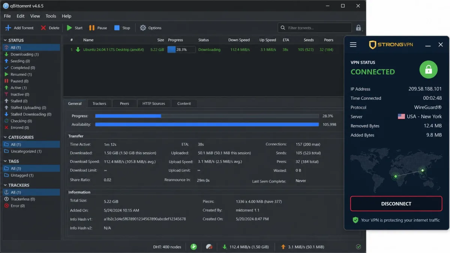Click the DISCONNECT button in StrongVPN

click(396, 204)
